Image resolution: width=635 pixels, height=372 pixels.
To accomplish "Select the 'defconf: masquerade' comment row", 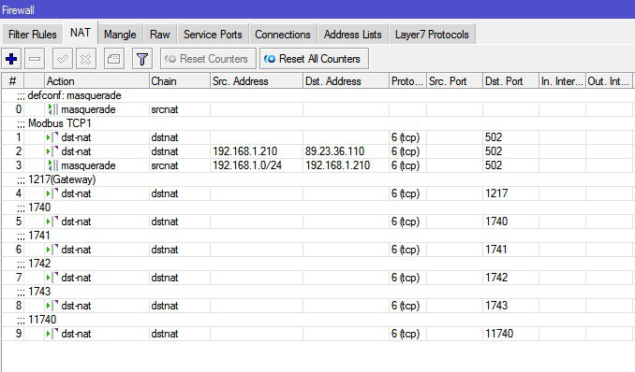I will pos(317,95).
